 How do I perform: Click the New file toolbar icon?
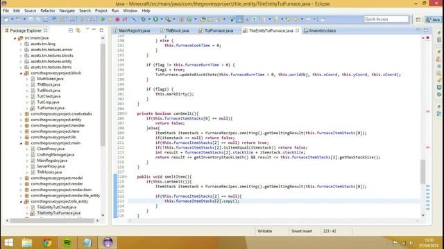coord(6,19)
